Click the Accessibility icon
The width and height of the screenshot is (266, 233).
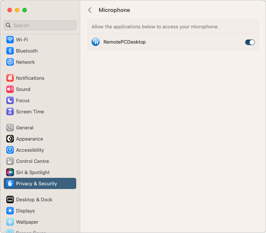[10, 150]
